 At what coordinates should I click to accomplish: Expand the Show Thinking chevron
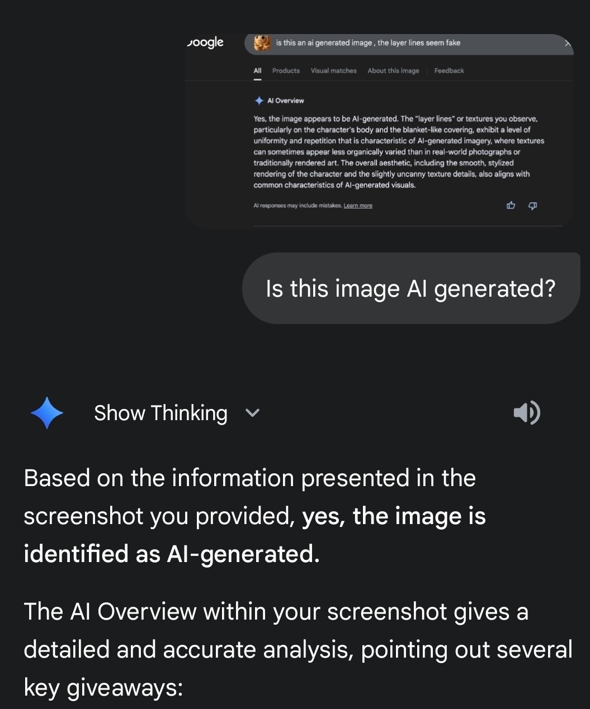pyautogui.click(x=253, y=413)
